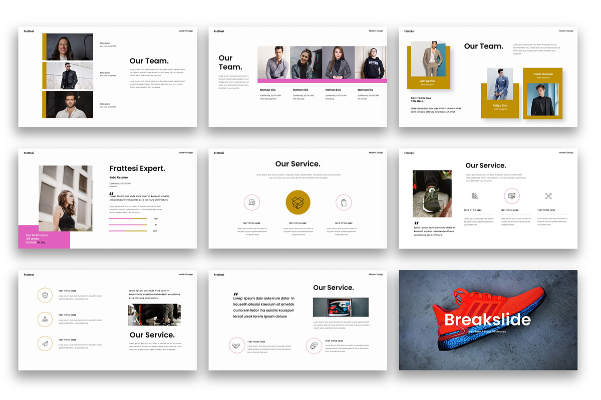
Task: Click the monitor icon between chart and tools icons
Action: click(511, 196)
